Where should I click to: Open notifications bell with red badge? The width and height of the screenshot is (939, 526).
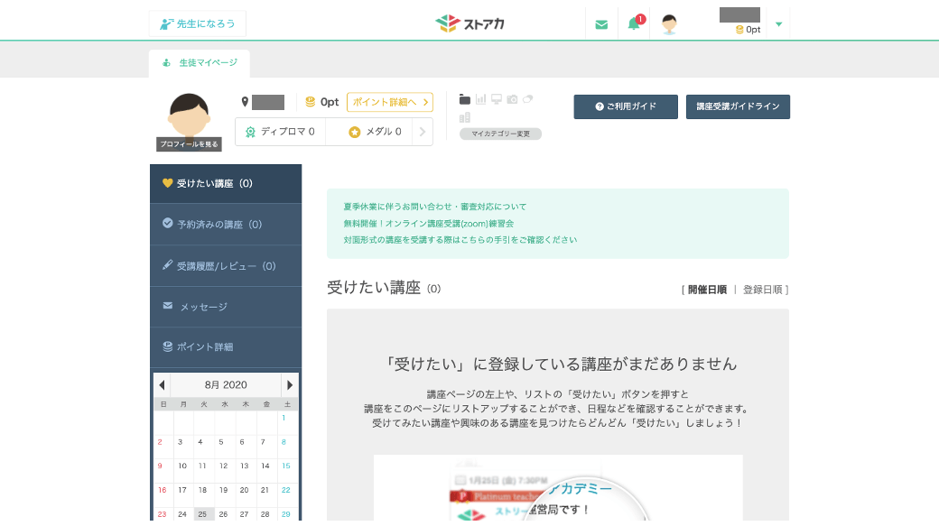[634, 24]
